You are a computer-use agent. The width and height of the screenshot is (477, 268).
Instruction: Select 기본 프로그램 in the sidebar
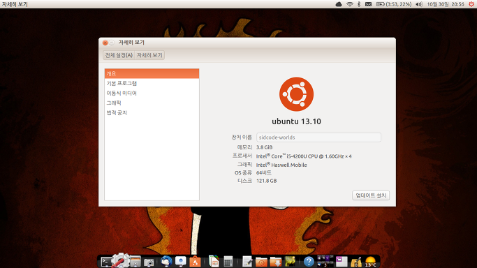tap(152, 83)
